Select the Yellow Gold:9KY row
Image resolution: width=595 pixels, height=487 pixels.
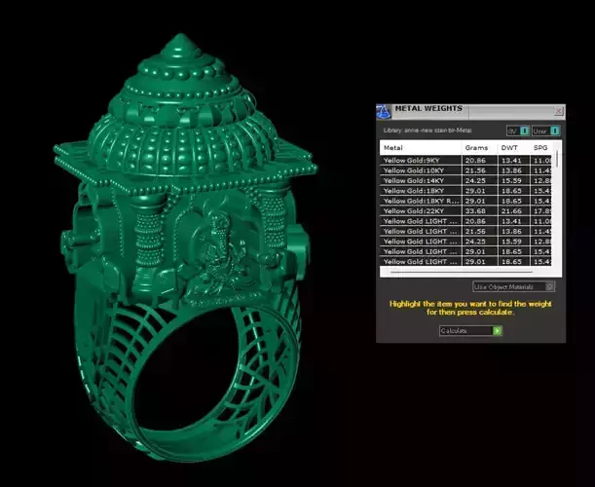tap(466, 160)
